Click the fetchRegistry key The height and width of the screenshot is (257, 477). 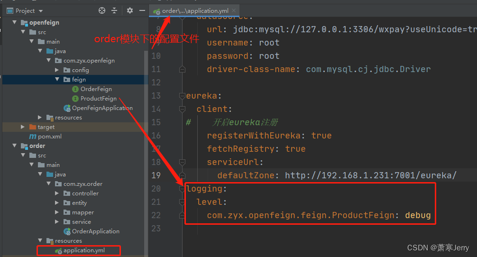[240, 149]
